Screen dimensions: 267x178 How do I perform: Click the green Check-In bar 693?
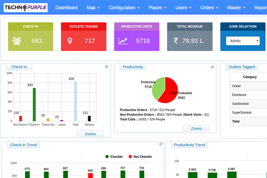34,105
